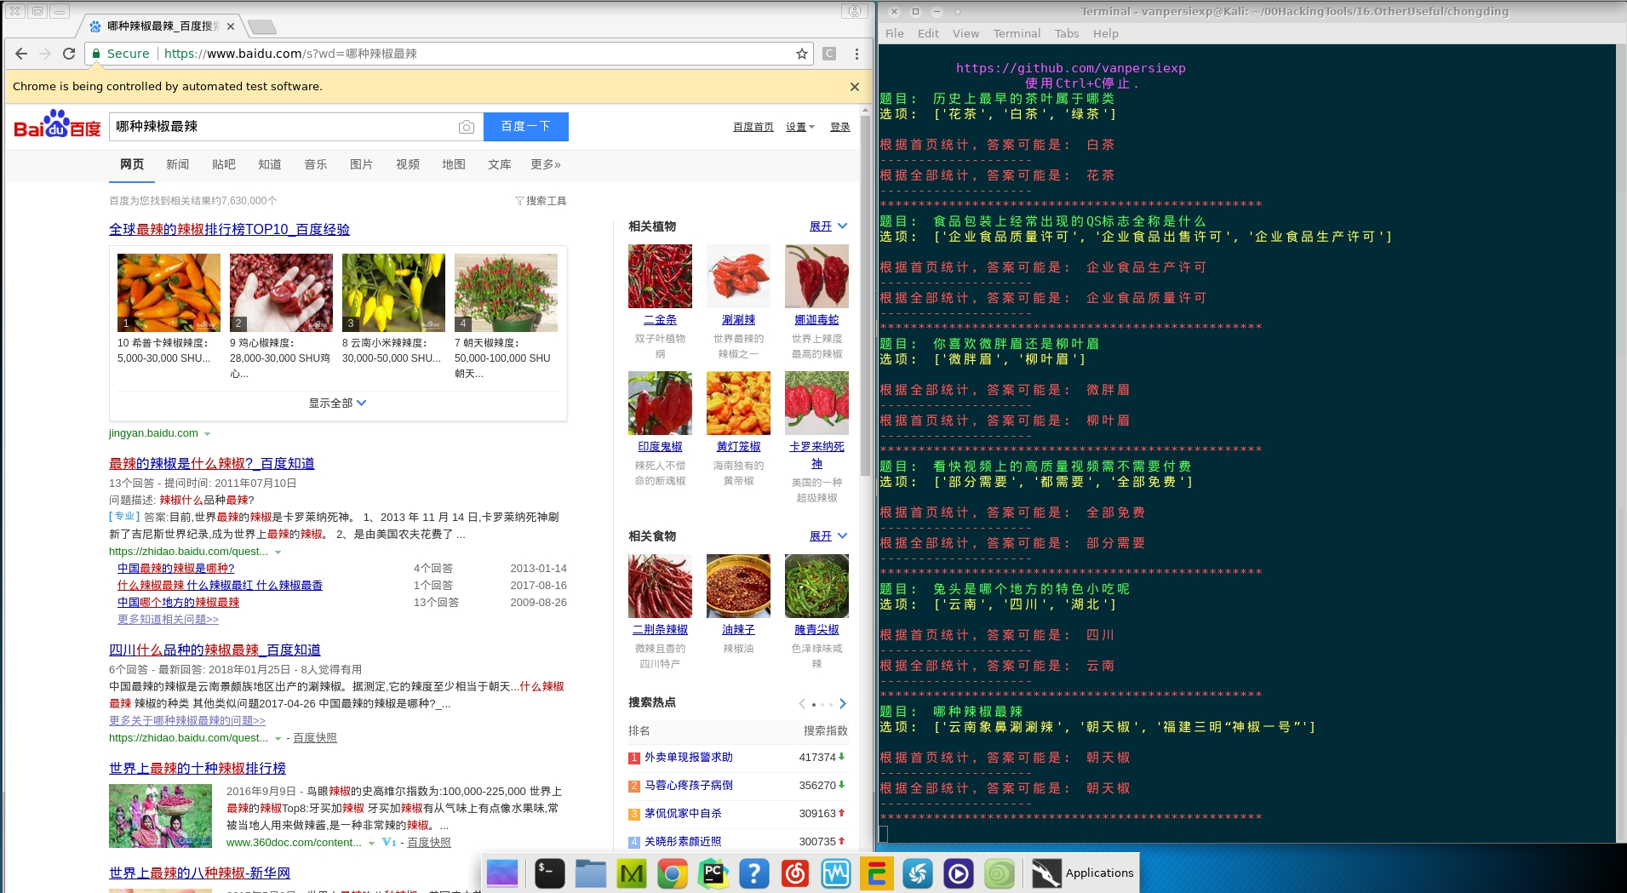Switch to the 图片 tab
The image size is (1627, 893).
(362, 164)
